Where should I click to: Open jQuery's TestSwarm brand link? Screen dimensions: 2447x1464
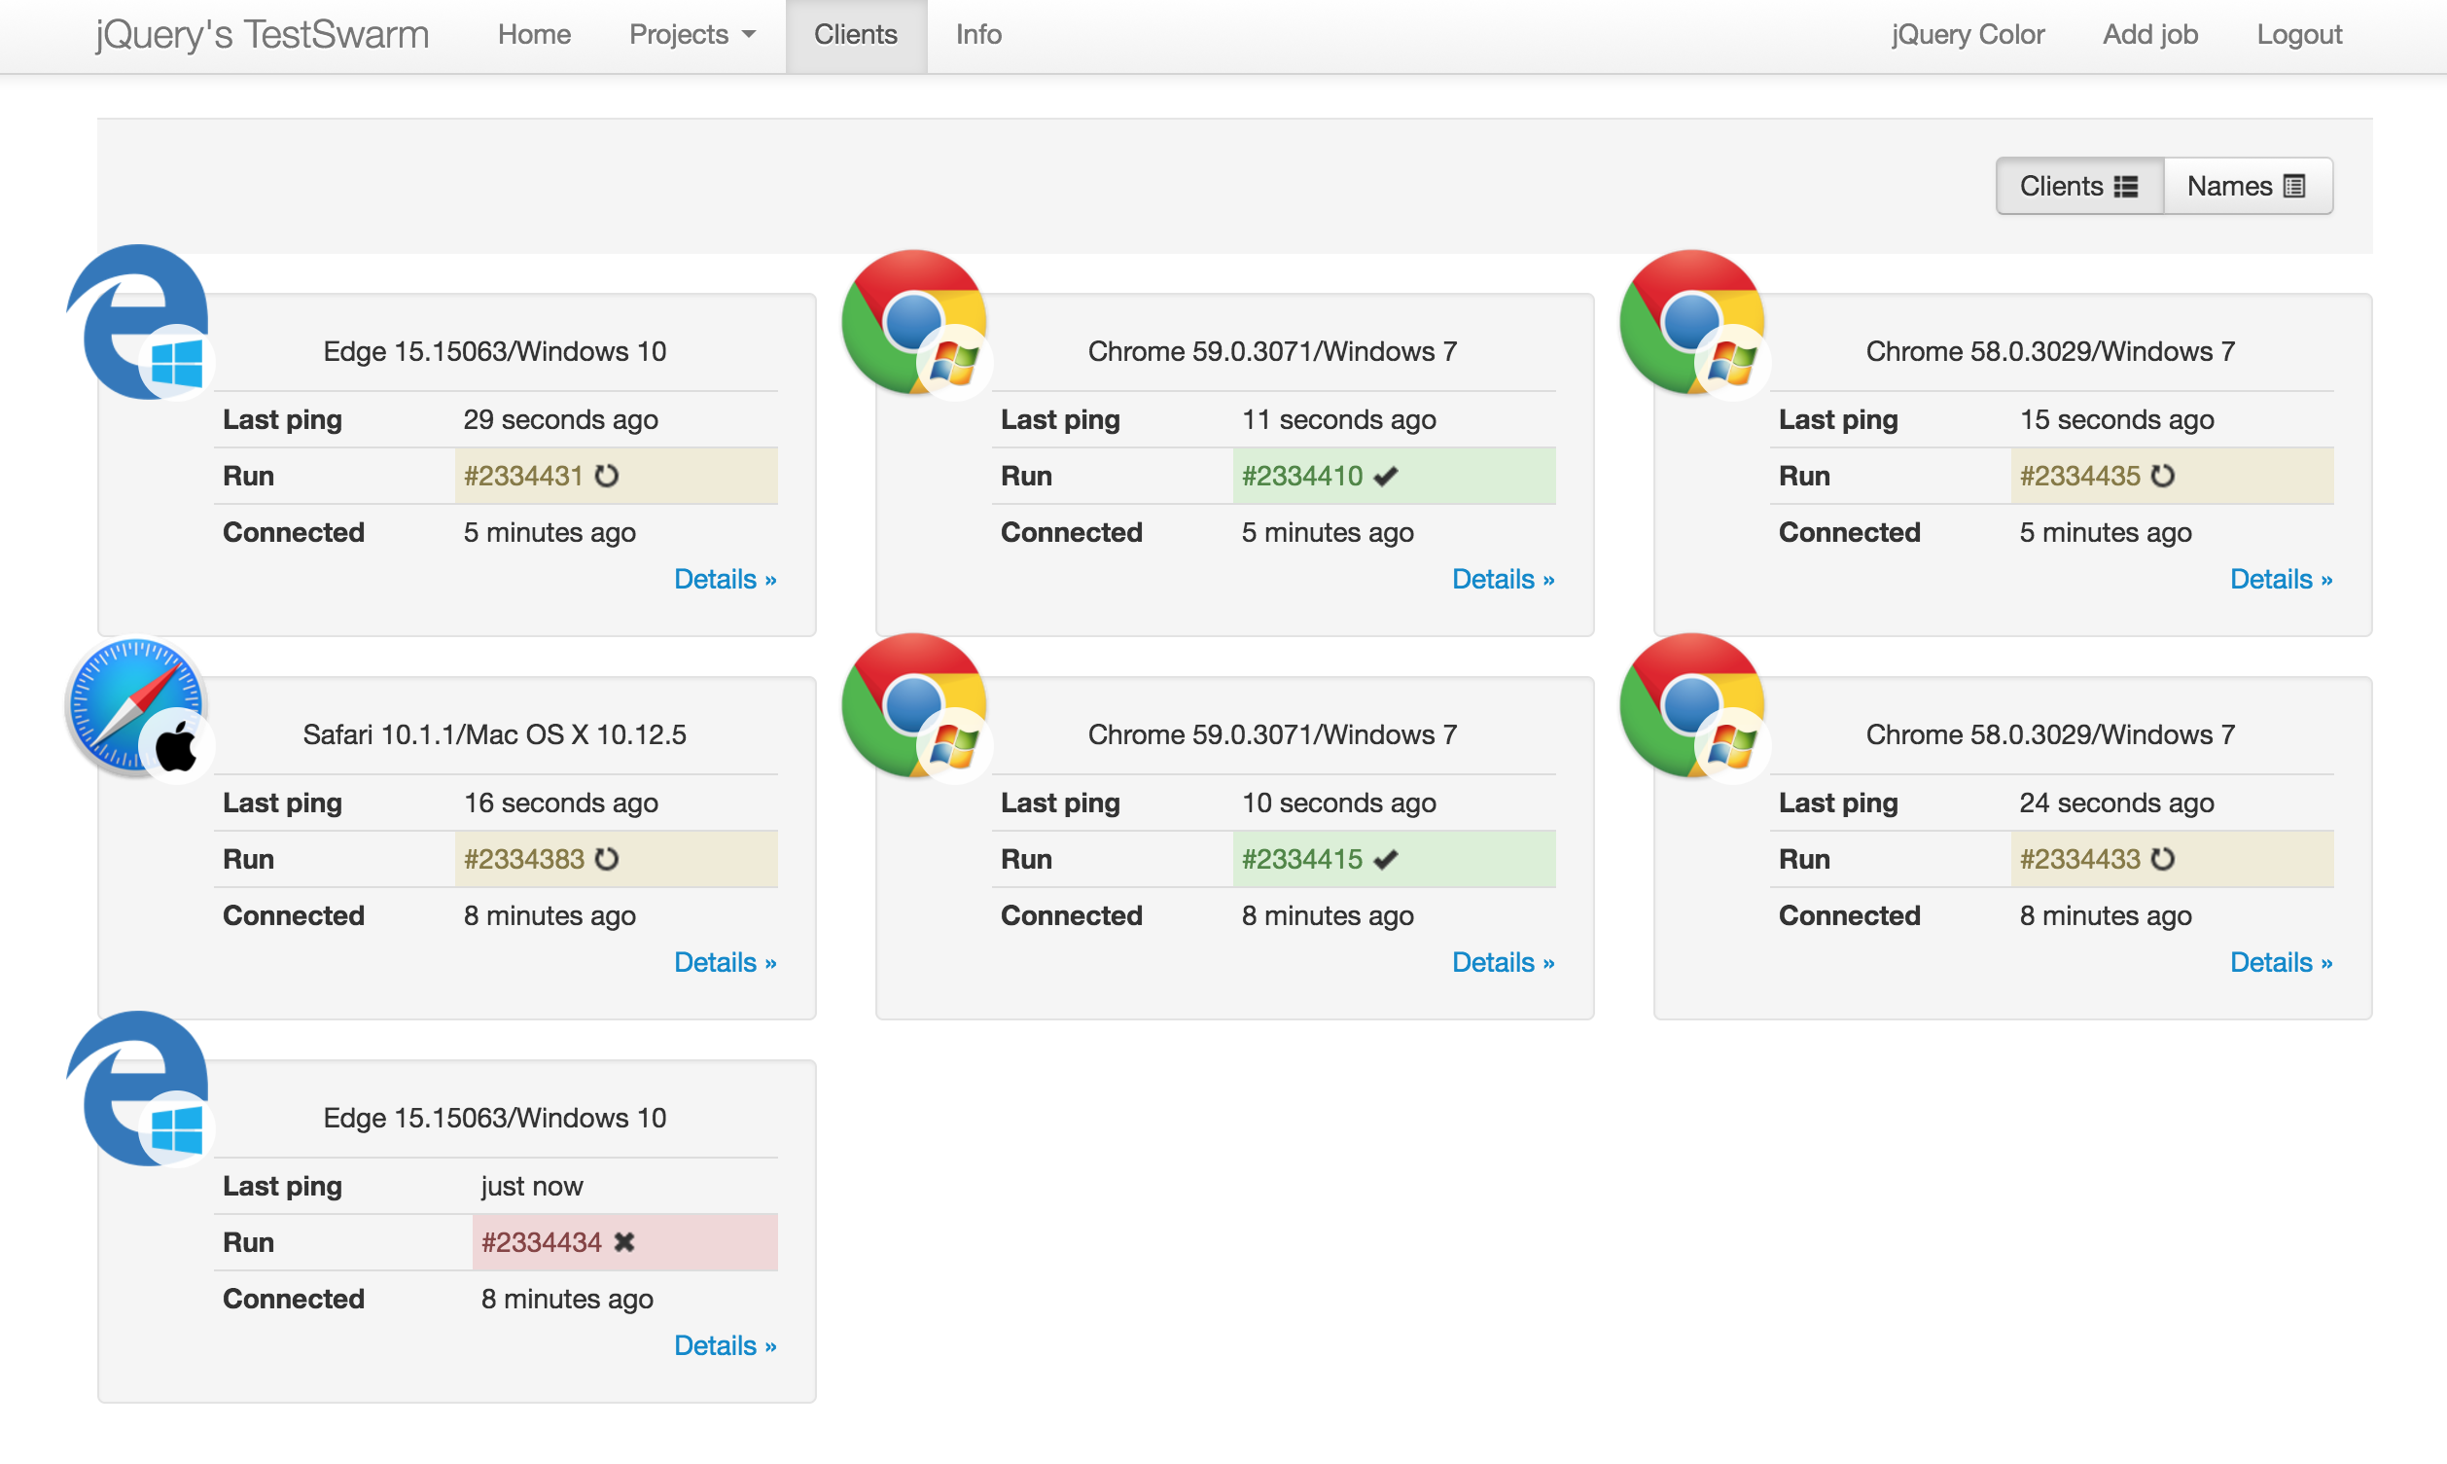point(263,34)
